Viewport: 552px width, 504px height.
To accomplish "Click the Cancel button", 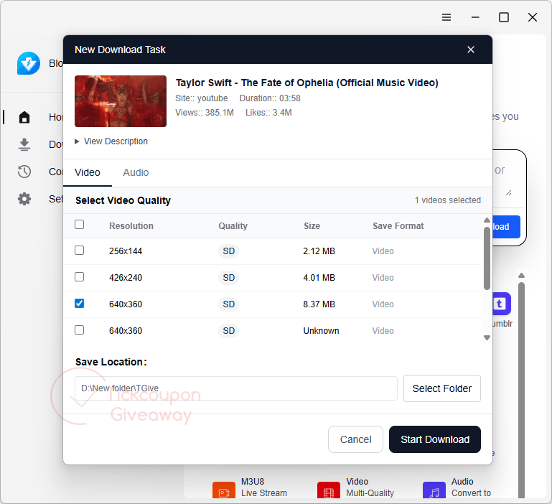I will click(355, 439).
